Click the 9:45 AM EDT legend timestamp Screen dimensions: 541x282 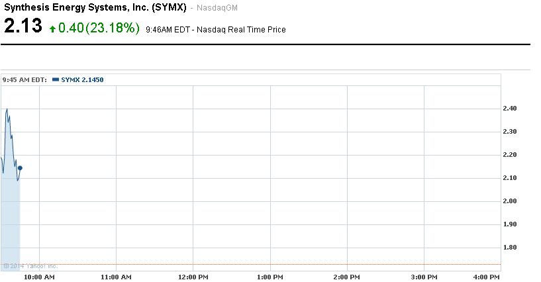pos(24,80)
